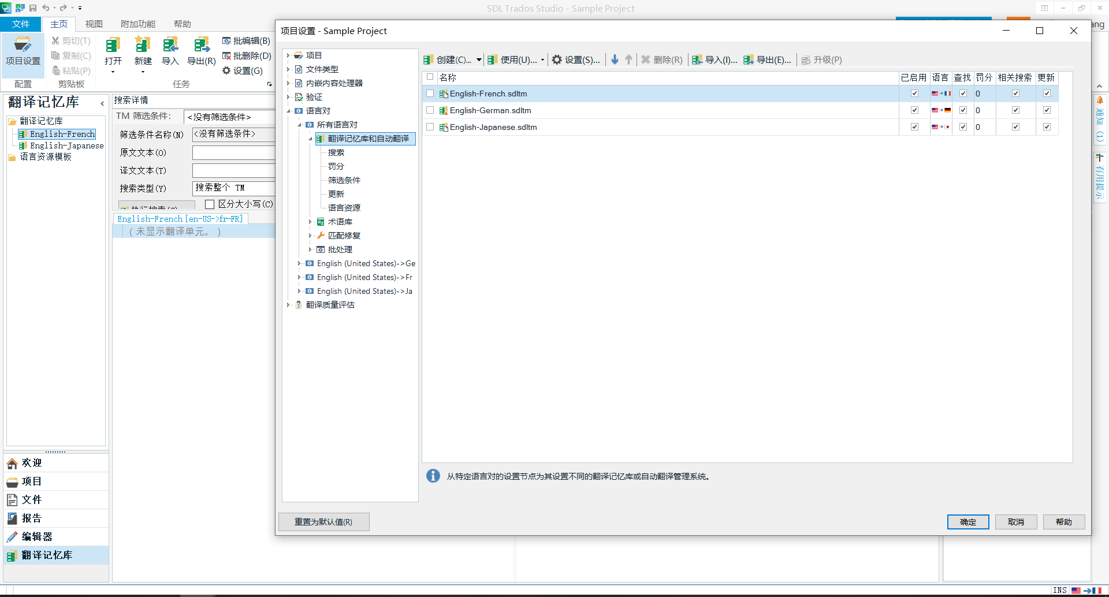Select the 批编辑(B) toolbar icon

pyautogui.click(x=247, y=40)
